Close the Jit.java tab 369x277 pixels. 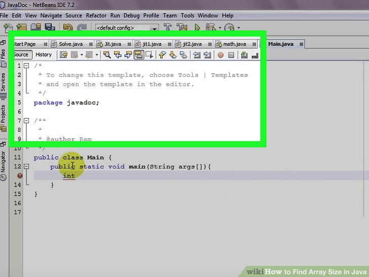(x=129, y=44)
